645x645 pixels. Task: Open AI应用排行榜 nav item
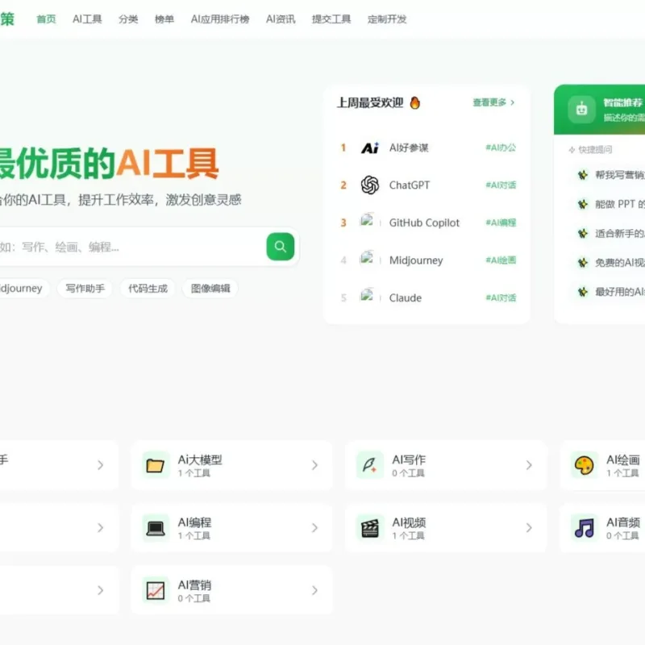point(220,19)
